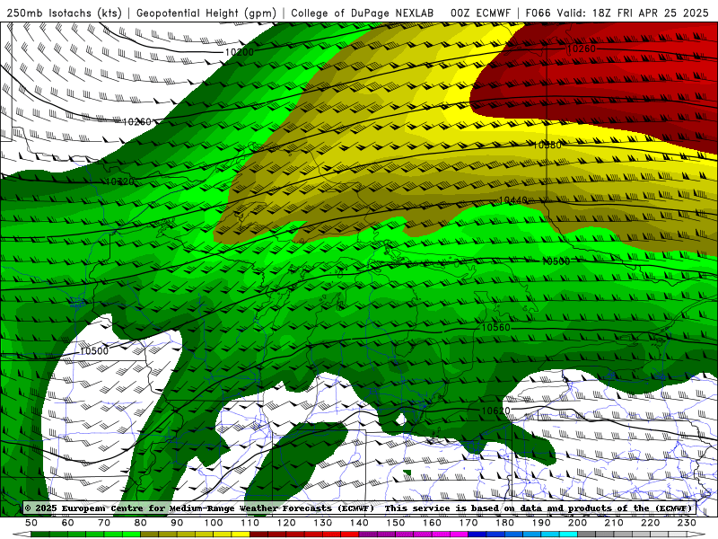Viewport: 718px width, 539px height.
Task: Click the 10440 height contour label
Action: tap(512, 200)
